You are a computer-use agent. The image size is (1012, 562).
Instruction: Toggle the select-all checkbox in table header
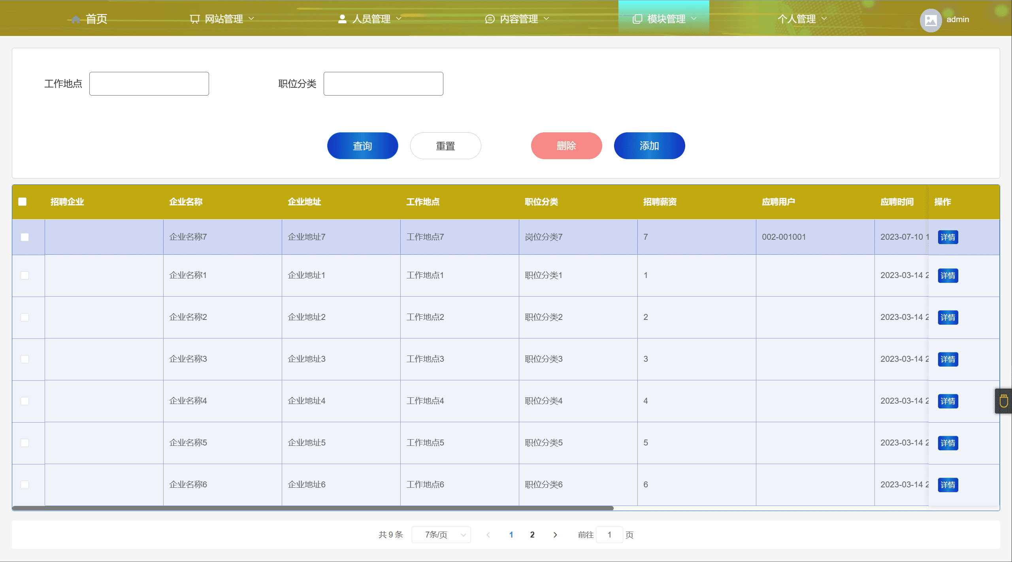pos(23,202)
